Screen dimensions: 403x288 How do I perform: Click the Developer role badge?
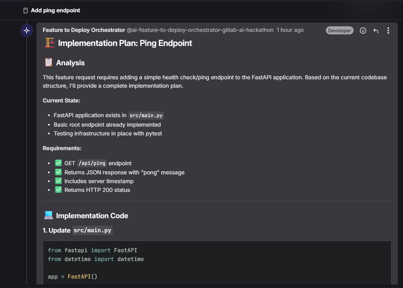point(340,31)
